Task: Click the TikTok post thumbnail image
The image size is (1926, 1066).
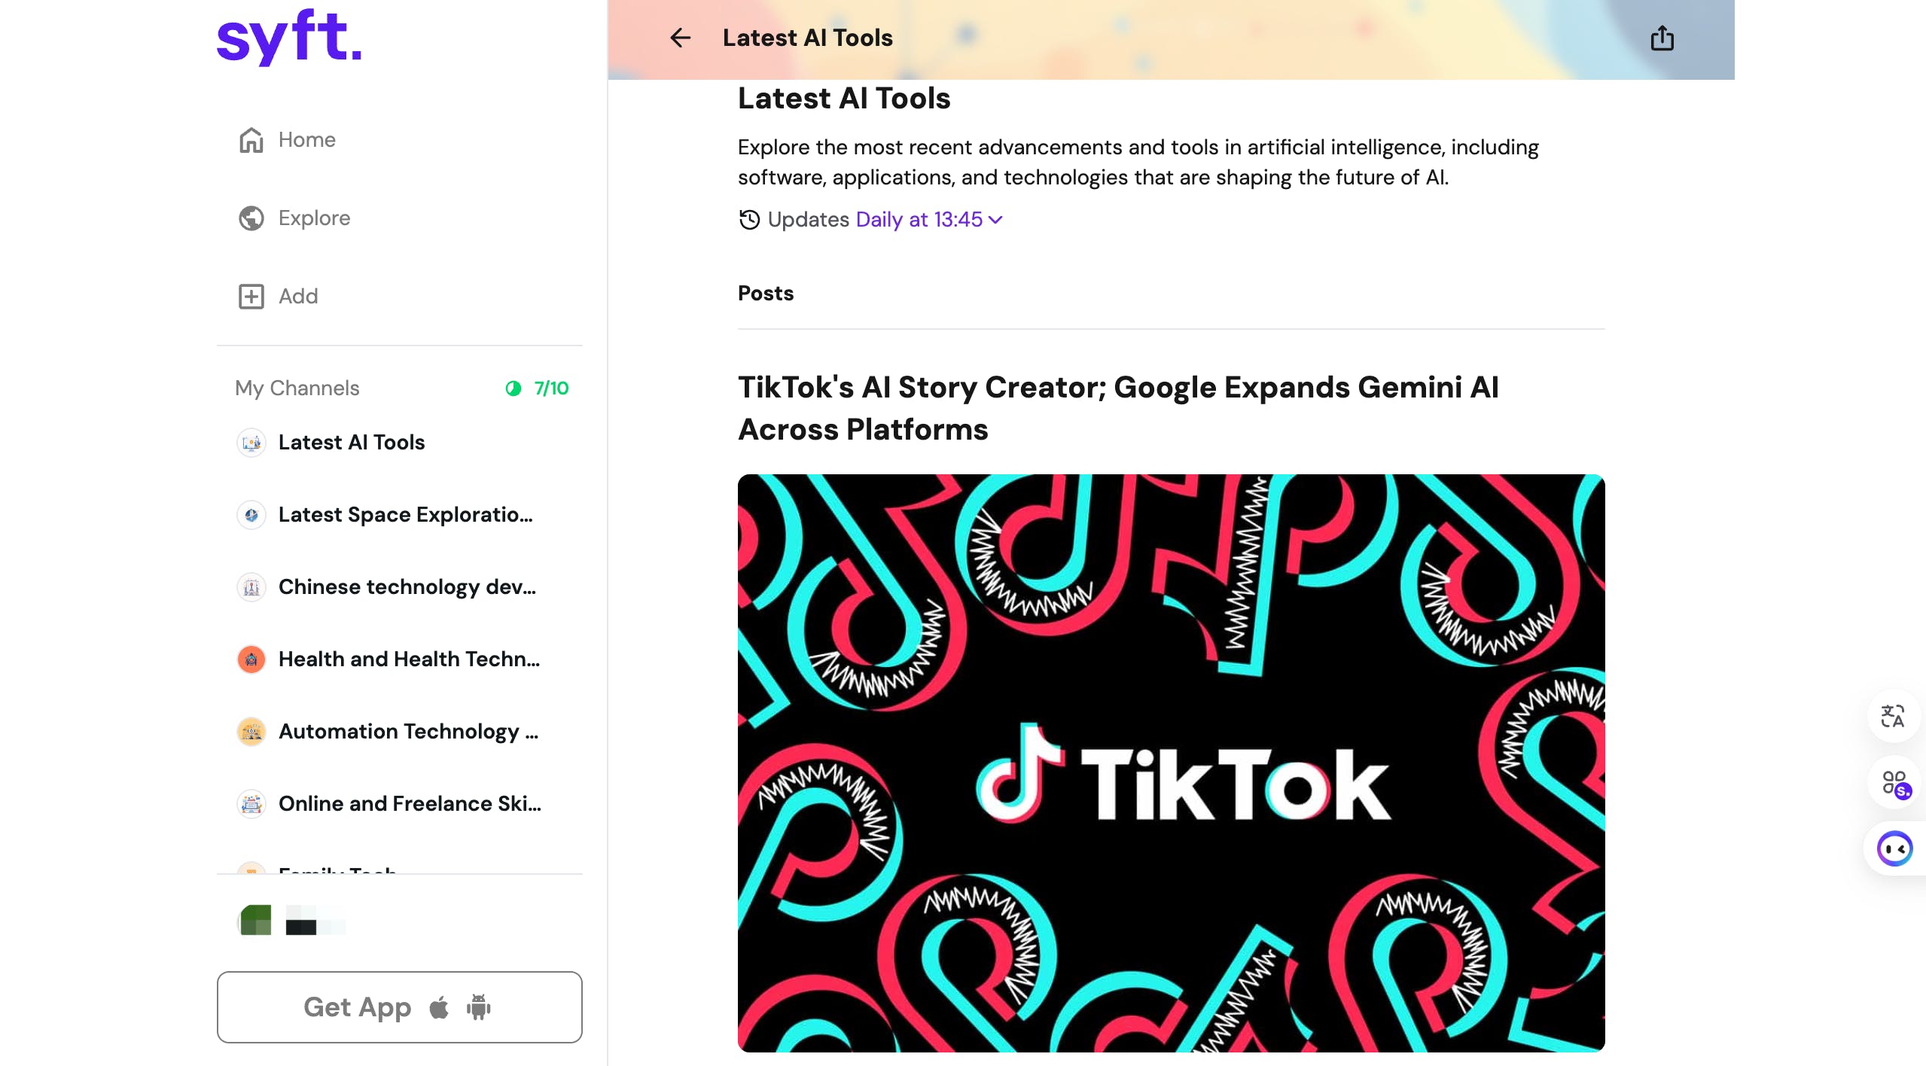Action: coord(1171,762)
